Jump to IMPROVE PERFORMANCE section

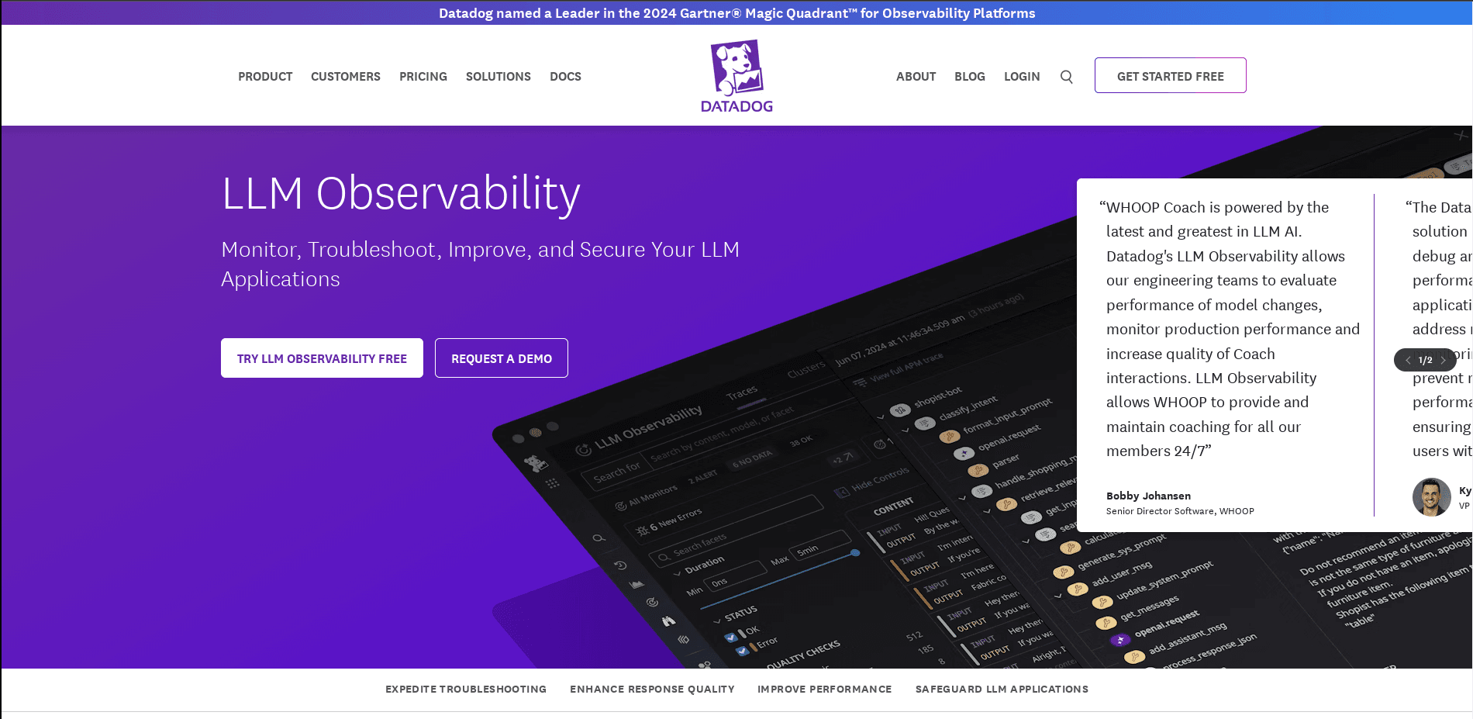(x=825, y=689)
